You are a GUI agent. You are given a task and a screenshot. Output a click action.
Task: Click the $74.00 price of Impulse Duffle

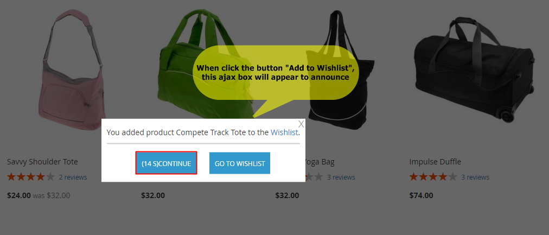click(x=421, y=195)
